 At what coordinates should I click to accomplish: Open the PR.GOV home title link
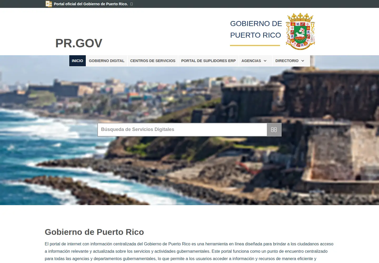pos(79,43)
